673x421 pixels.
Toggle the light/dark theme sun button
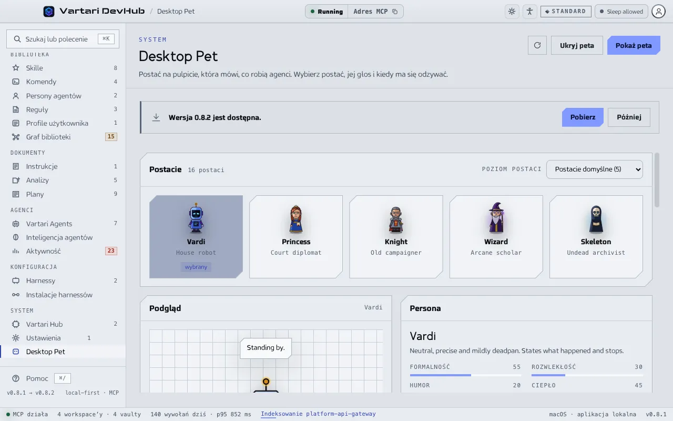tap(512, 11)
